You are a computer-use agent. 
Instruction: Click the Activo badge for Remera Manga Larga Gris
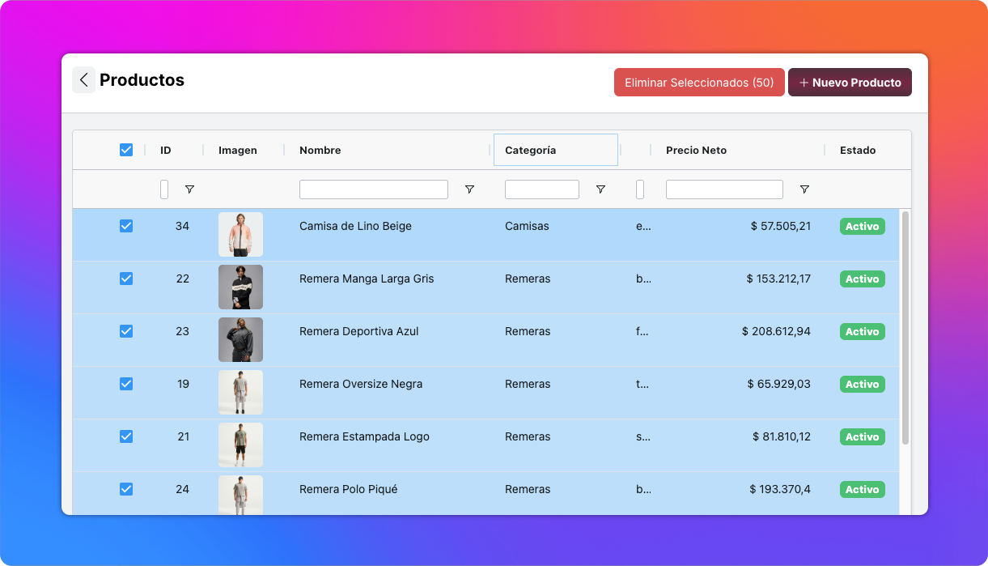pyautogui.click(x=863, y=279)
